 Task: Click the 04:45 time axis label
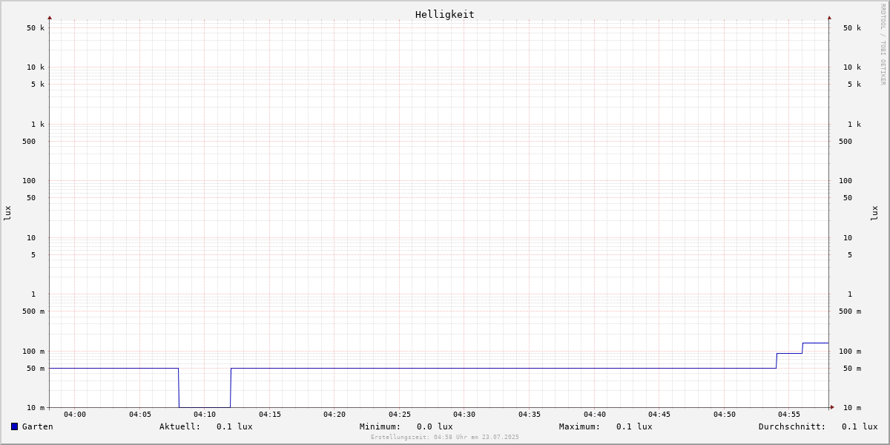(659, 415)
